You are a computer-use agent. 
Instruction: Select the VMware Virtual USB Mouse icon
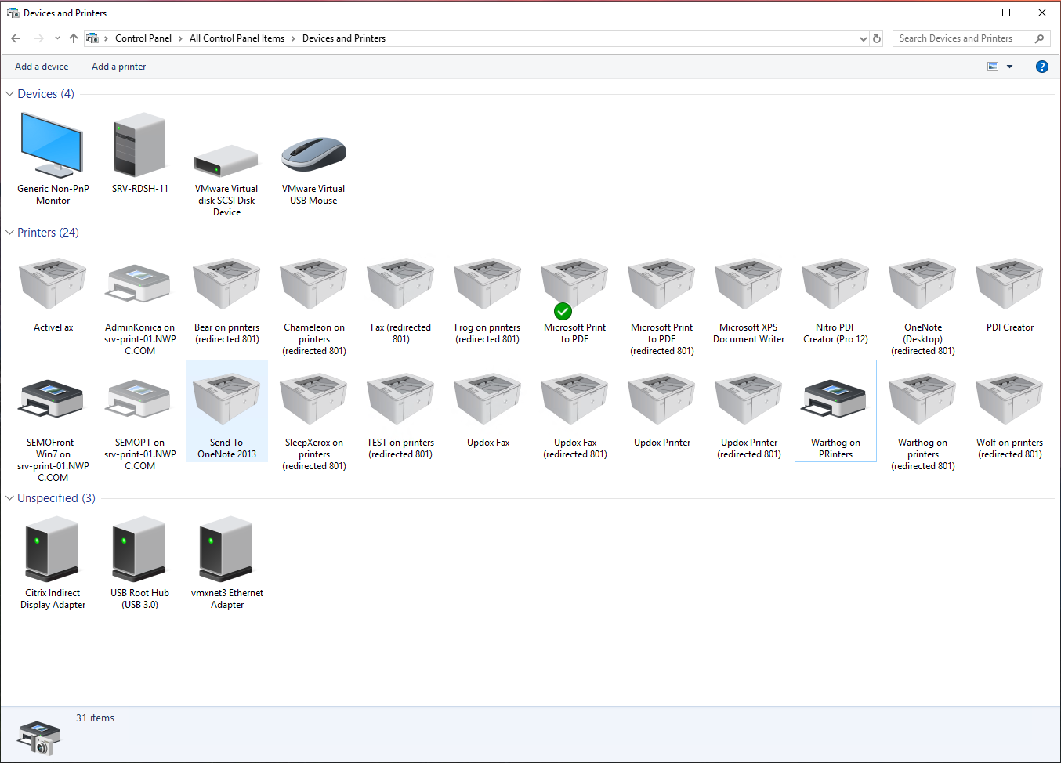(313, 154)
